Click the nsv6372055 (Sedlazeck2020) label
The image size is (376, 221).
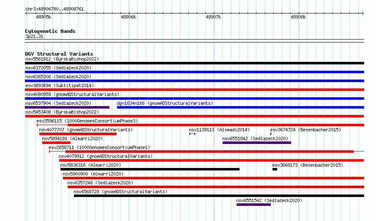tap(58, 68)
